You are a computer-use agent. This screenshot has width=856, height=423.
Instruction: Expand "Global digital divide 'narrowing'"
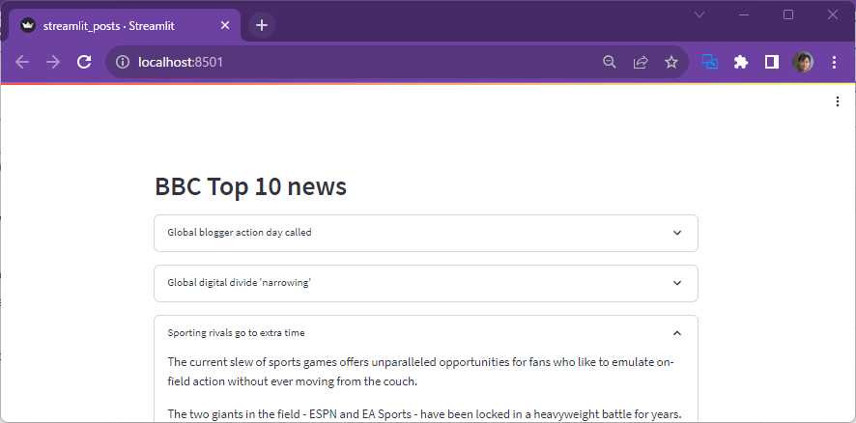[x=426, y=283]
